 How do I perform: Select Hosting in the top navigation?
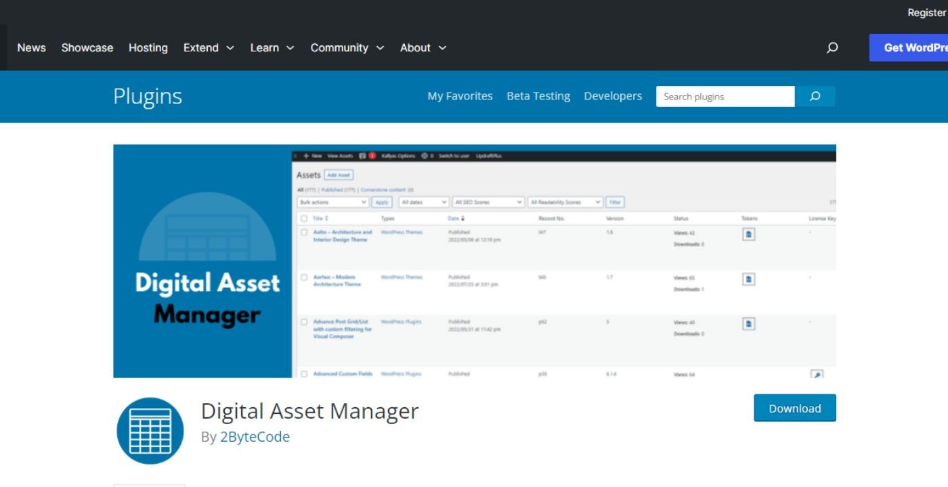pos(148,48)
